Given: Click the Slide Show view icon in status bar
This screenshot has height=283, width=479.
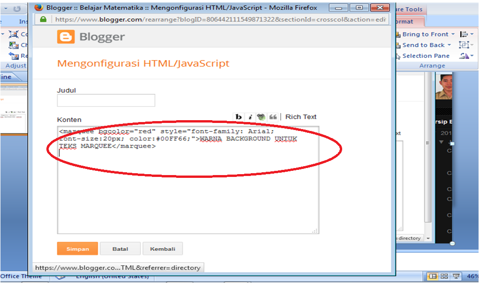Looking at the screenshot, I should [456, 276].
